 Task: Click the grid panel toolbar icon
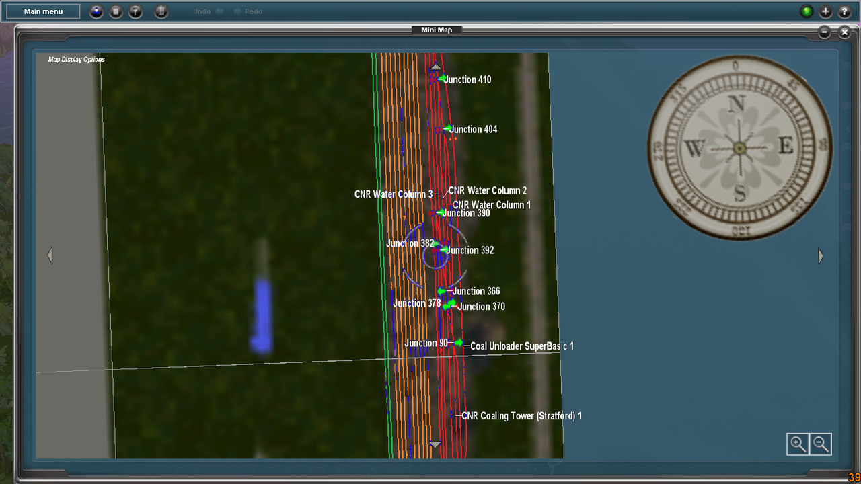161,11
